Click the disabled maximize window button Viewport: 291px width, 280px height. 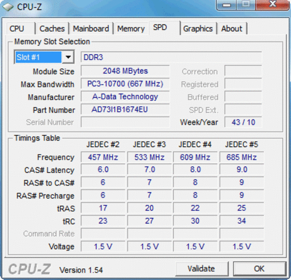point(246,5)
